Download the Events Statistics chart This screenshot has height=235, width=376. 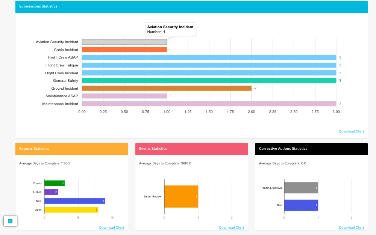[231, 227]
